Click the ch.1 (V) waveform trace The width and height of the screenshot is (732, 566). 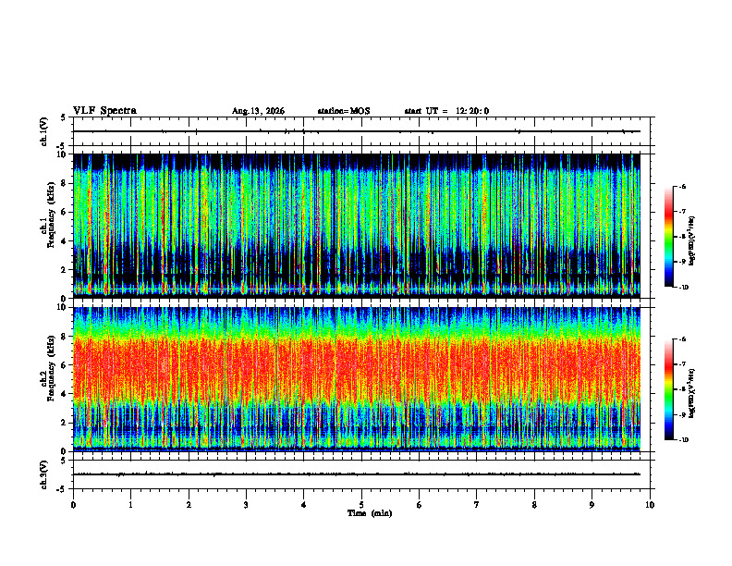(357, 131)
